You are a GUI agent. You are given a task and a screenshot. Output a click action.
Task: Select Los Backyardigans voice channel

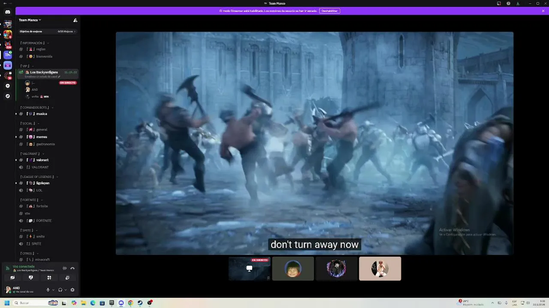tap(47, 74)
